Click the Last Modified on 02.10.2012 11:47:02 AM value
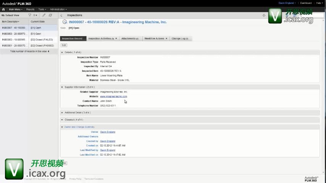The image size is (326, 183). pos(113,155)
